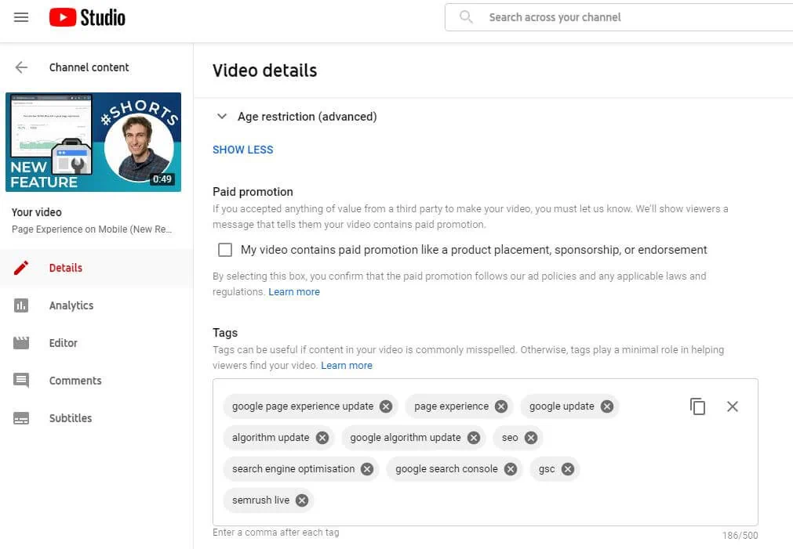Go back with the Channel content arrow
Viewport: 793px width, 549px height.
21,67
